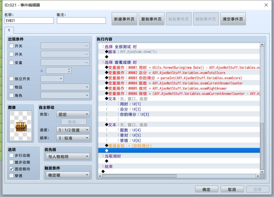
Task: Open the 频率 dropdown showing 标准
Action: (73, 138)
